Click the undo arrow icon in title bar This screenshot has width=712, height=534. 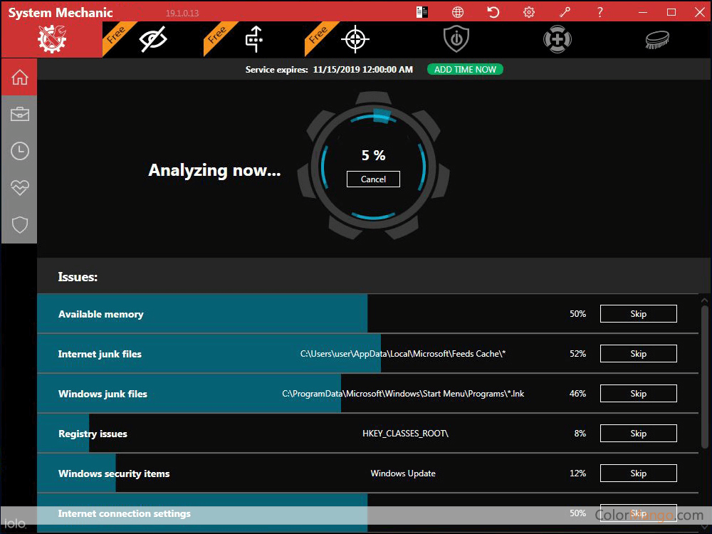[493, 12]
